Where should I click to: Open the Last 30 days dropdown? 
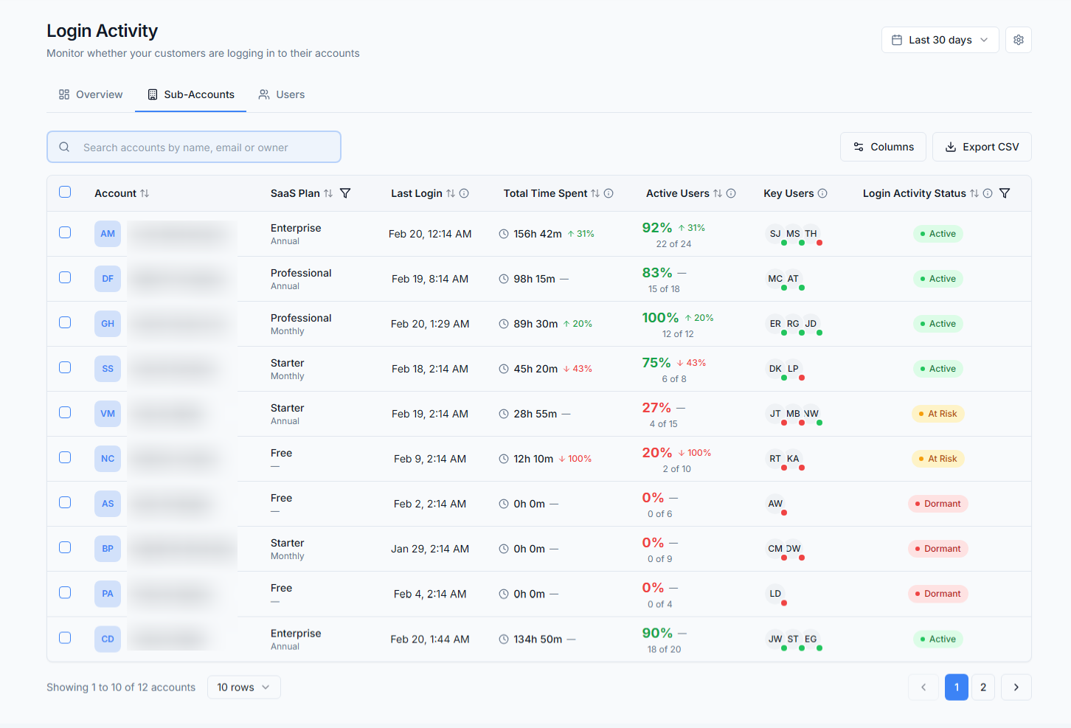[x=940, y=40]
